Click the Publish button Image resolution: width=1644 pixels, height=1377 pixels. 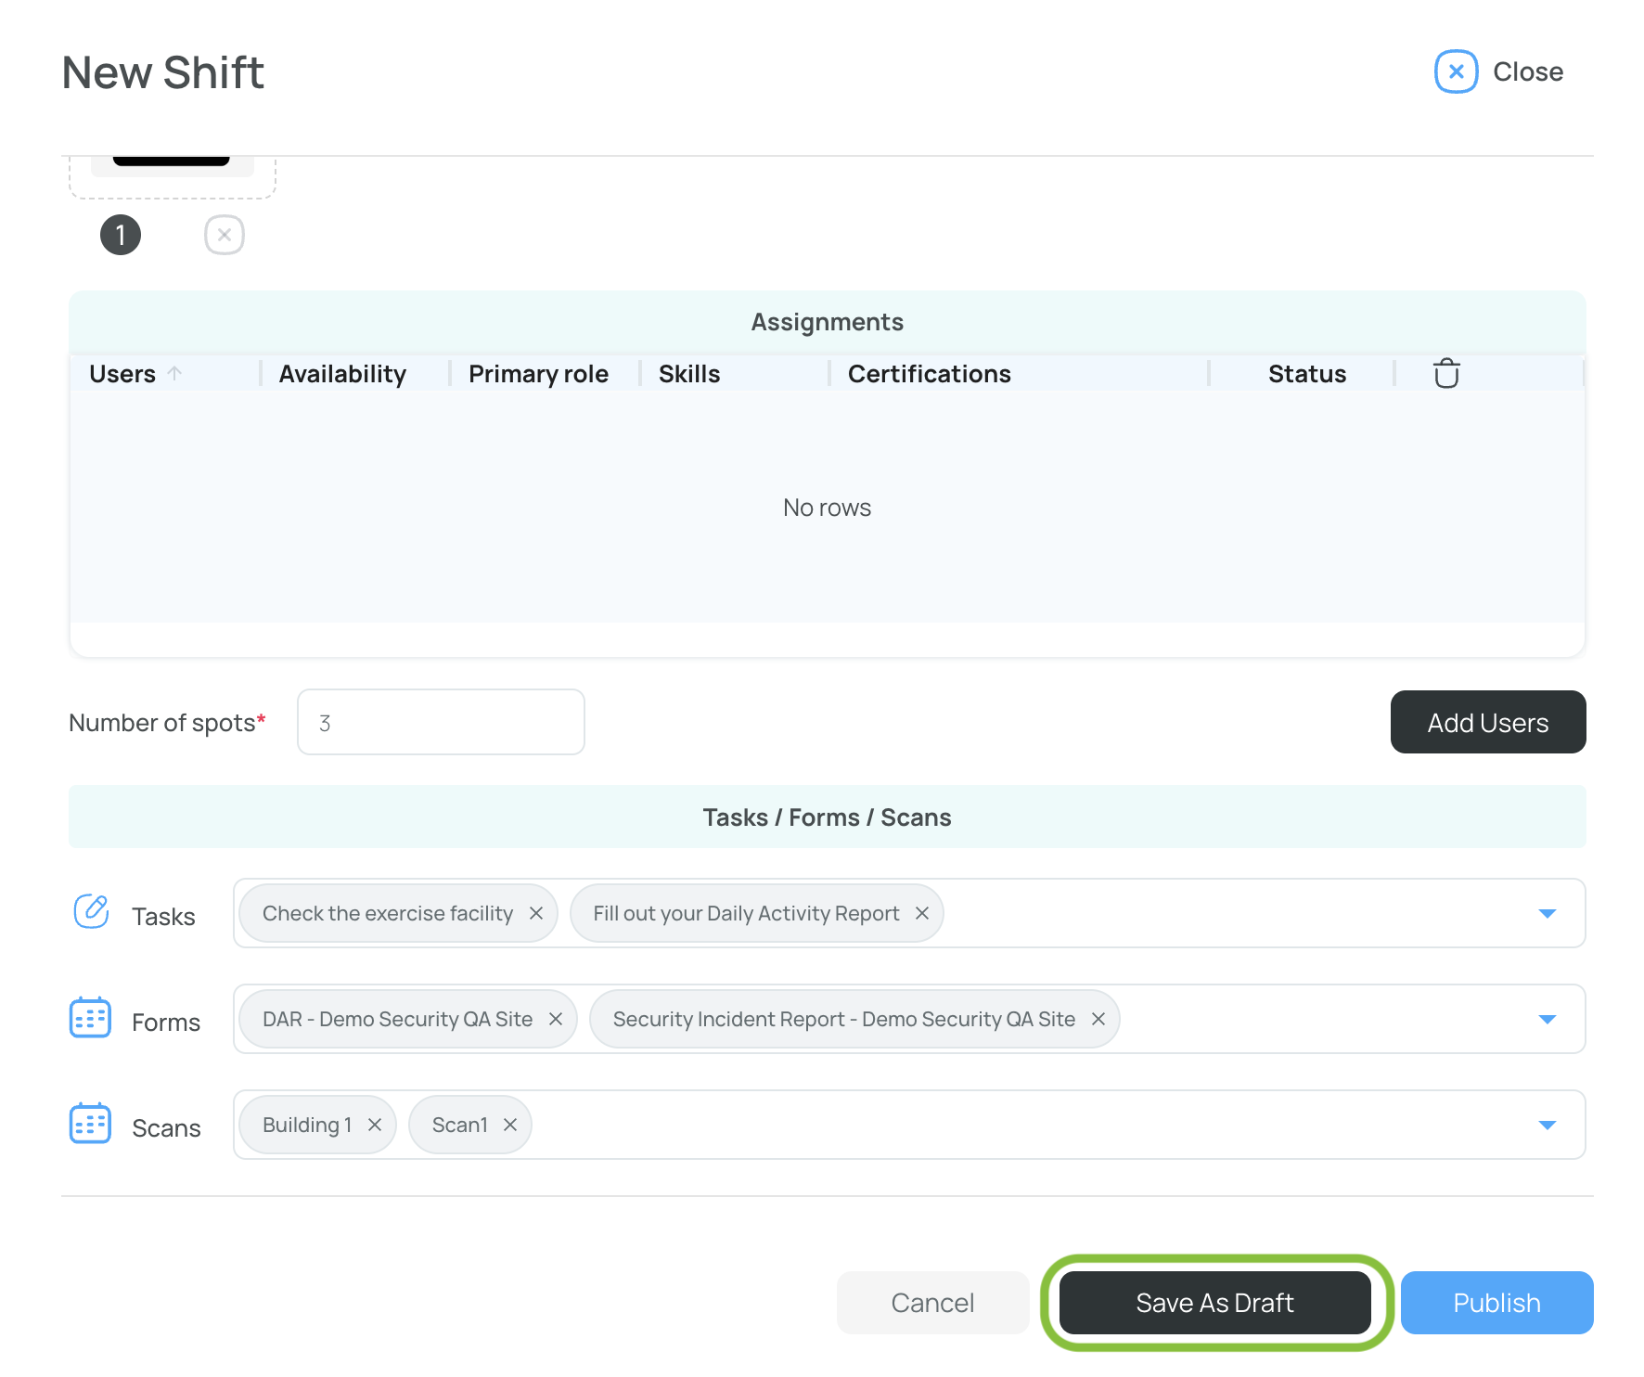tap(1496, 1303)
